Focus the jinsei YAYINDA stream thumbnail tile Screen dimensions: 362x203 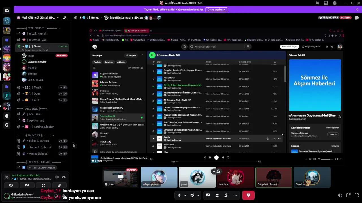121,177
